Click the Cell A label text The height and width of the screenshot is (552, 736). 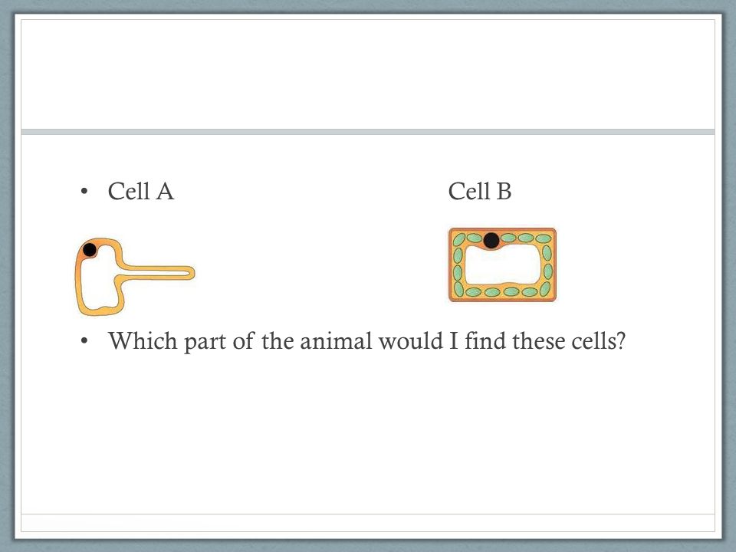141,192
